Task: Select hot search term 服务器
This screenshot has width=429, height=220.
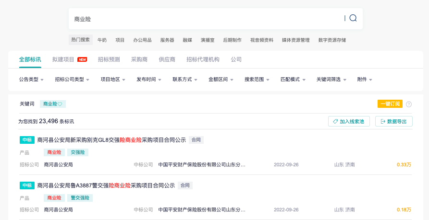Action: [x=167, y=40]
